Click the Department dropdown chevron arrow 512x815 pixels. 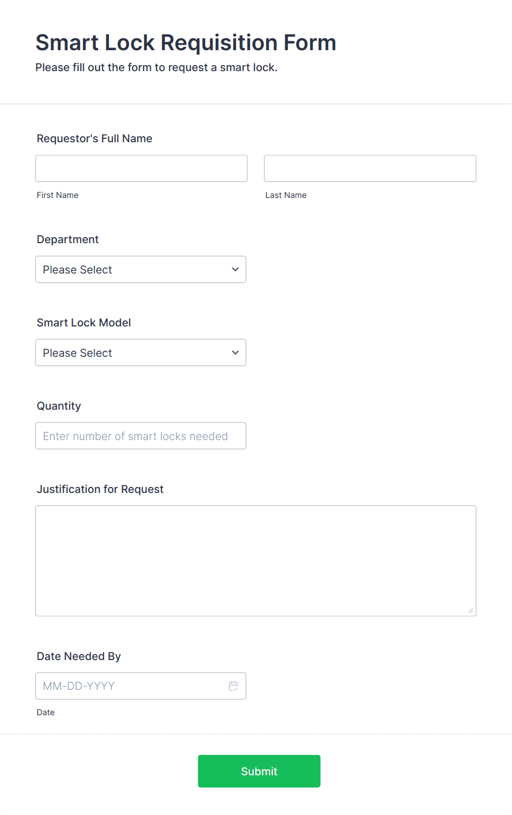[x=235, y=270]
